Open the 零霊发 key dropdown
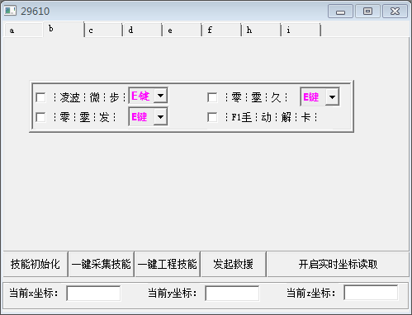The image size is (412, 315). click(x=160, y=117)
